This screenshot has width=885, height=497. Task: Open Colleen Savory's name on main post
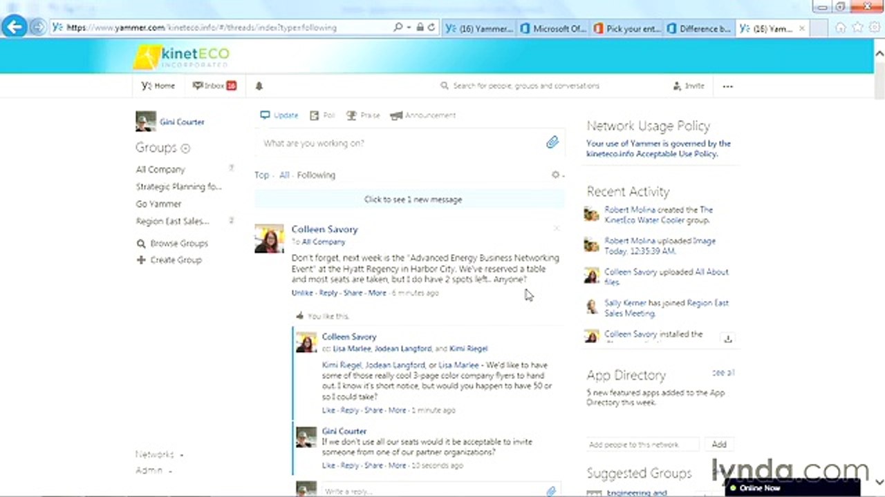point(324,229)
